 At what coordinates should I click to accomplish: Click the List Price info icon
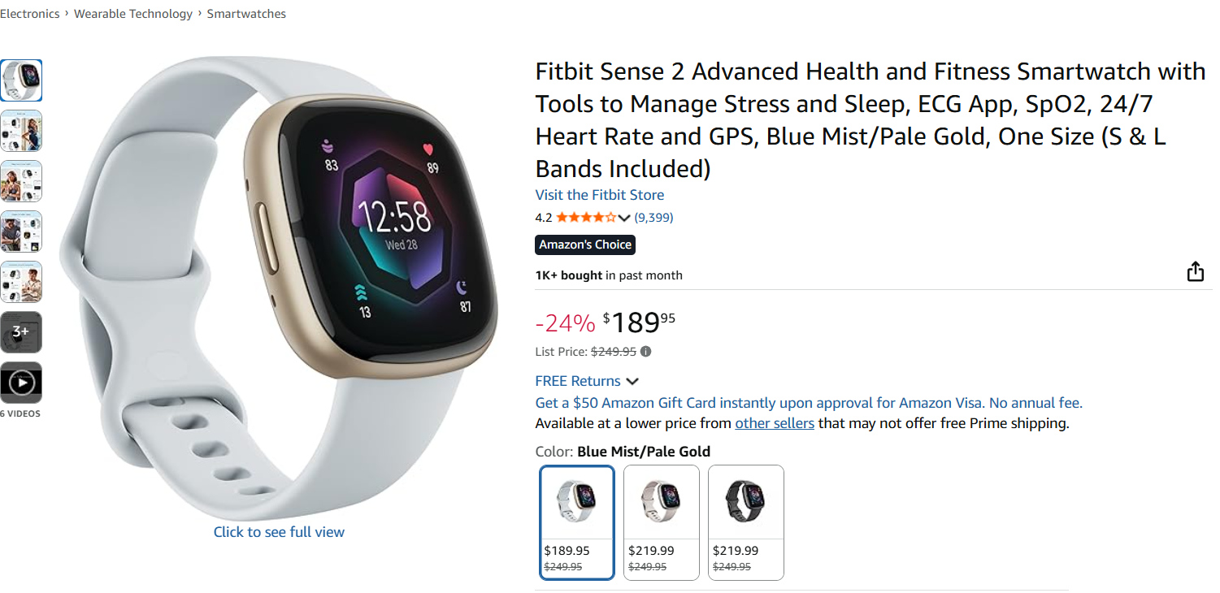(645, 352)
